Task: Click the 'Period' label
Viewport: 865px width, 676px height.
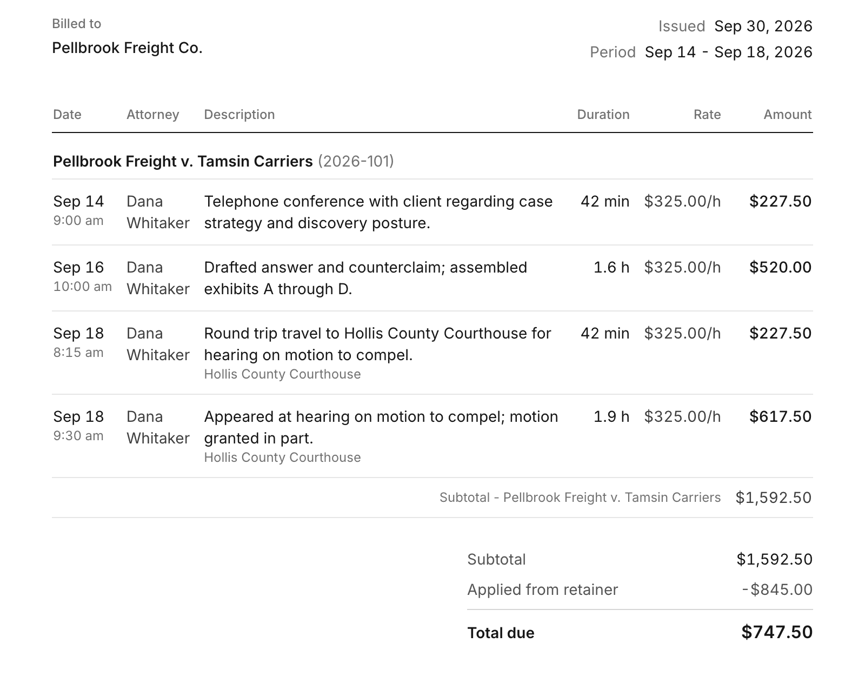Action: (x=613, y=52)
